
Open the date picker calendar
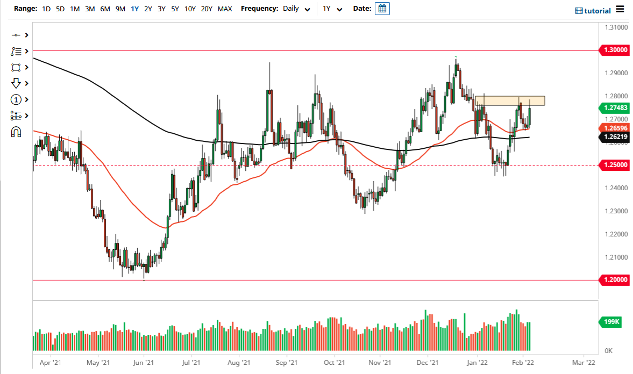(x=382, y=9)
